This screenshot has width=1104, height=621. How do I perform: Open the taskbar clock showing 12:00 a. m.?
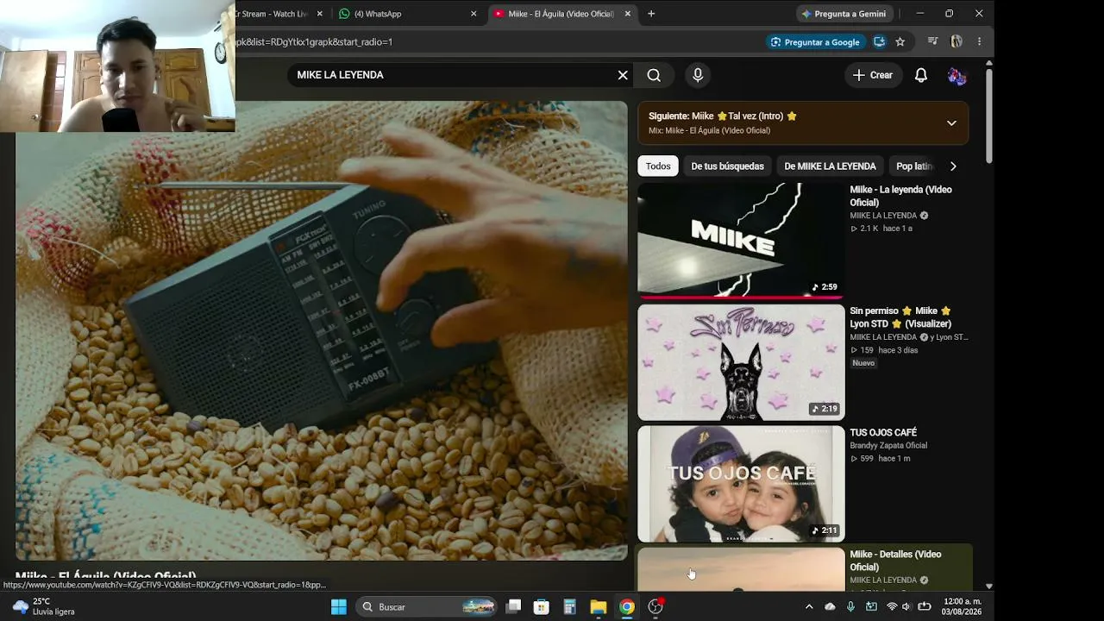pyautogui.click(x=963, y=606)
